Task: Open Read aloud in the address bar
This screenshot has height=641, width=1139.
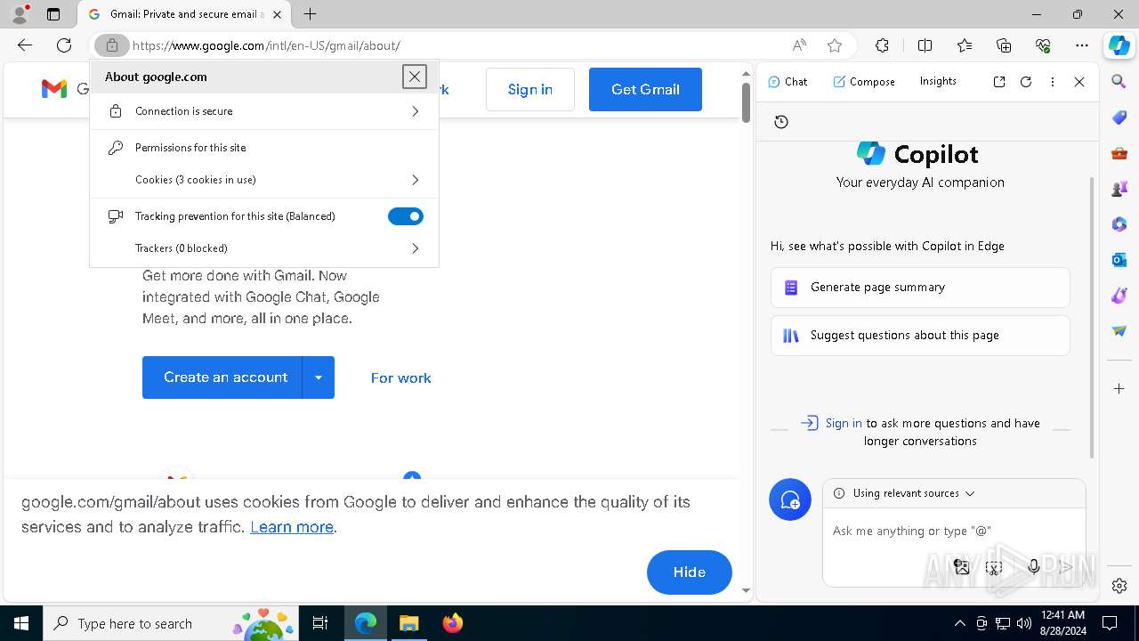Action: click(x=799, y=45)
